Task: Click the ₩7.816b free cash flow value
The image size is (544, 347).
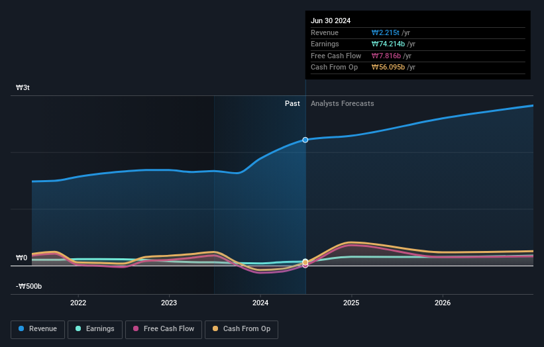Action: point(386,56)
